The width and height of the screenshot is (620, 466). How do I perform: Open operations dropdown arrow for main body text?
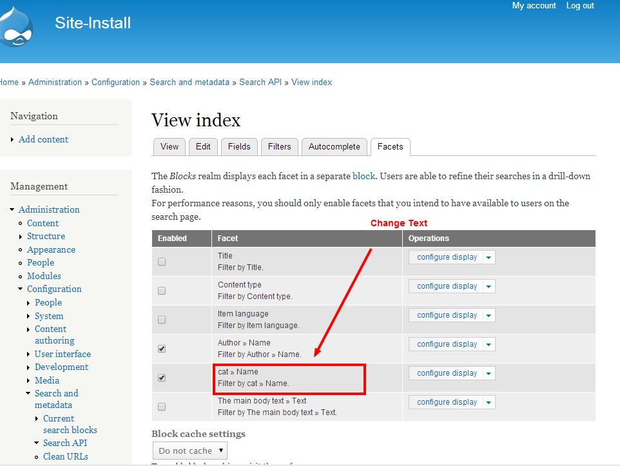489,403
